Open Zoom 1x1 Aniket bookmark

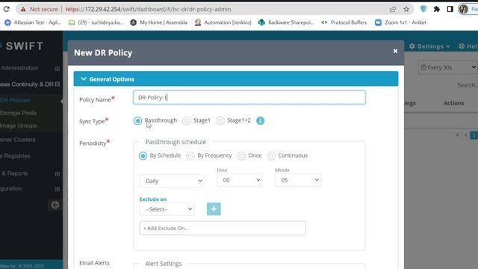400,22
